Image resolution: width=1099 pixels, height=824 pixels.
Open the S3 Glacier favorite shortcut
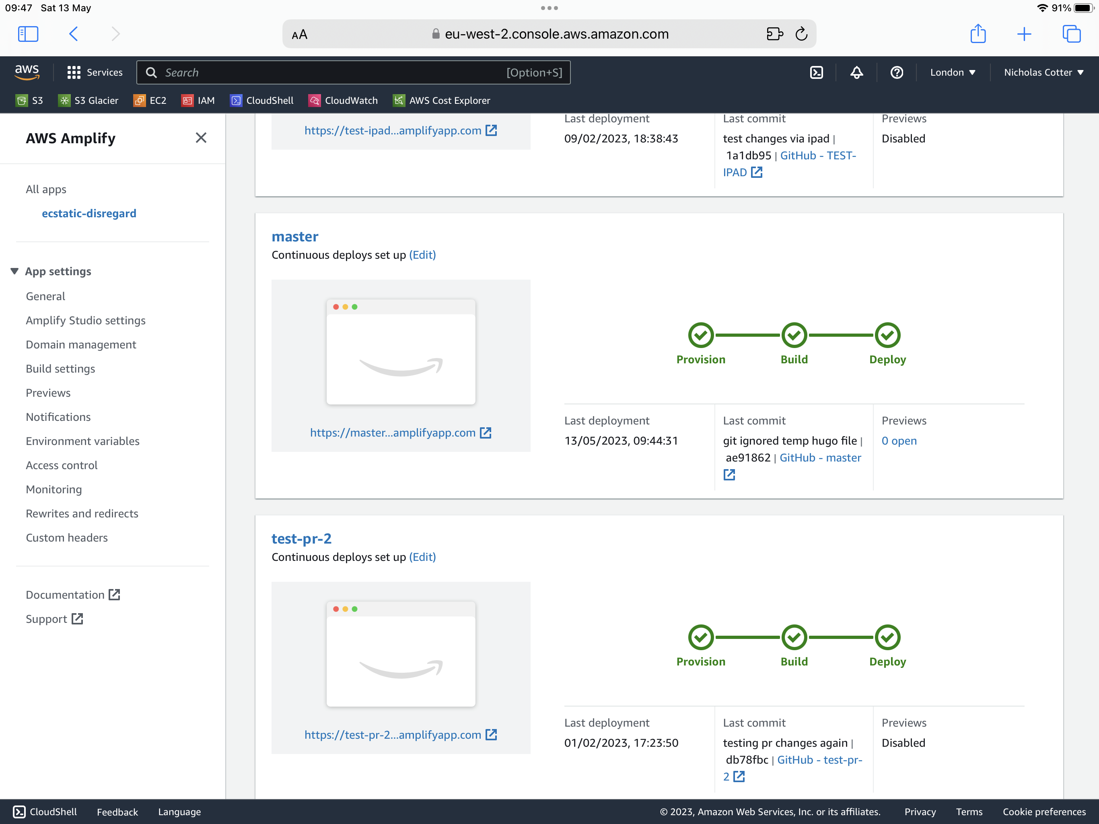[x=88, y=101]
